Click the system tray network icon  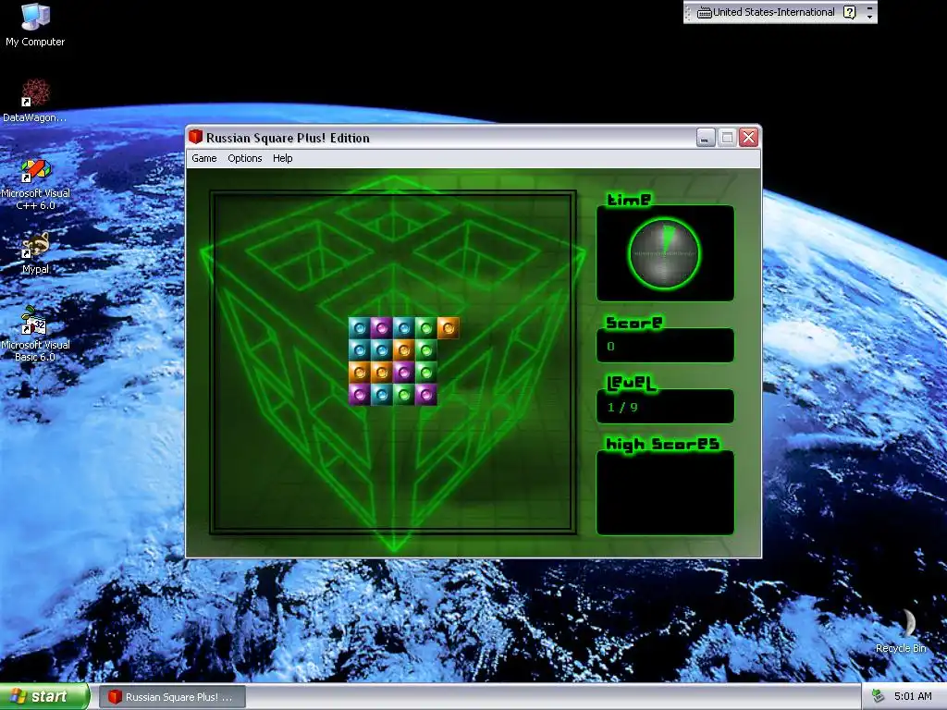click(879, 696)
